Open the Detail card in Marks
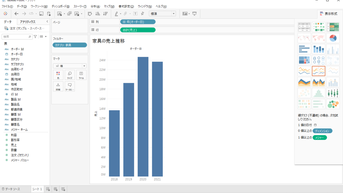This screenshot has width=343, height=193. [58, 87]
